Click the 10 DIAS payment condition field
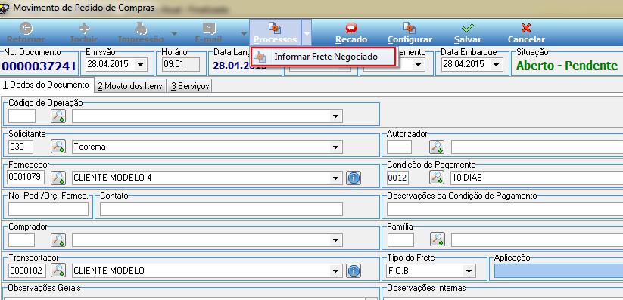The width and height of the screenshot is (623, 300). point(537,178)
